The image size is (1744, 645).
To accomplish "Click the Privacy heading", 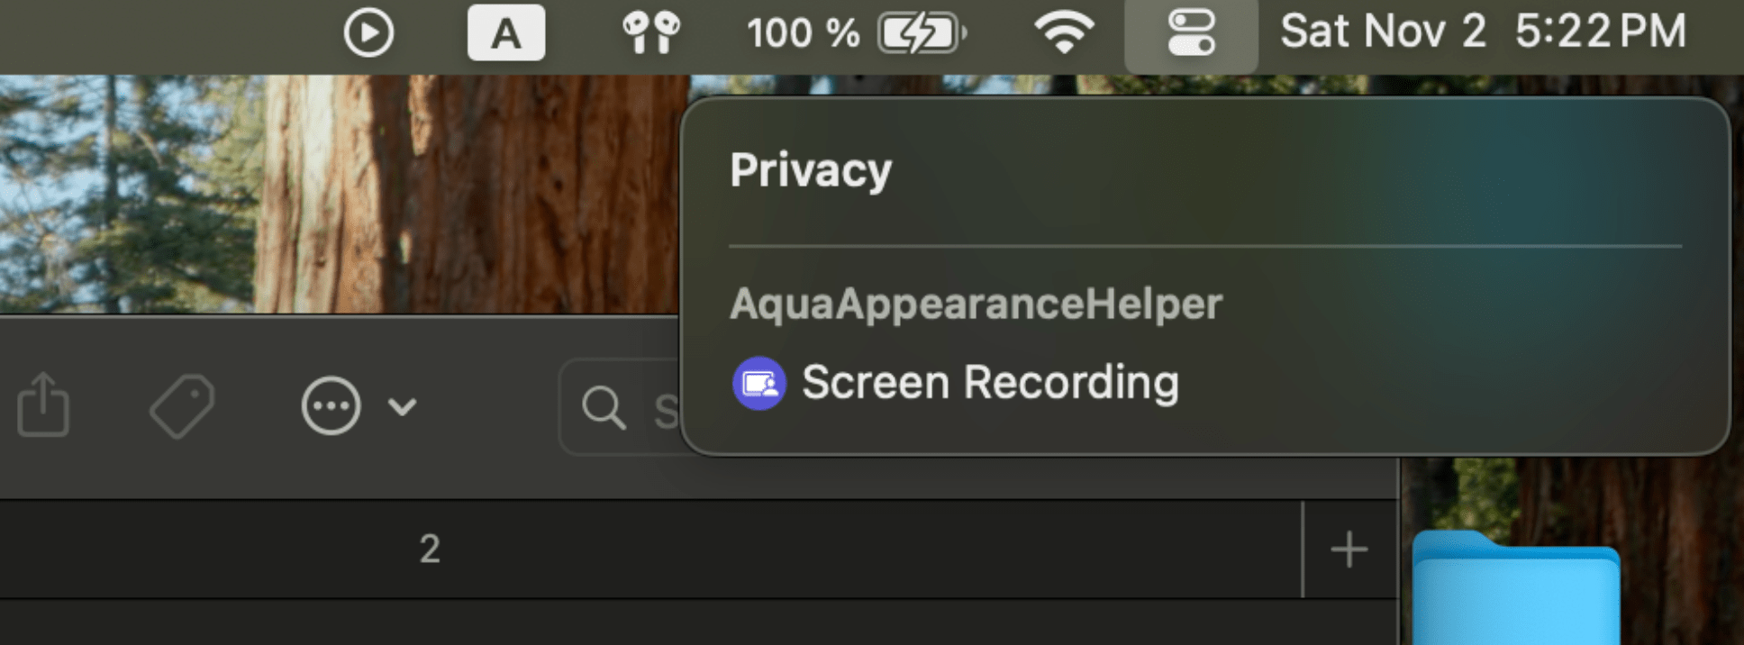I will coord(810,170).
